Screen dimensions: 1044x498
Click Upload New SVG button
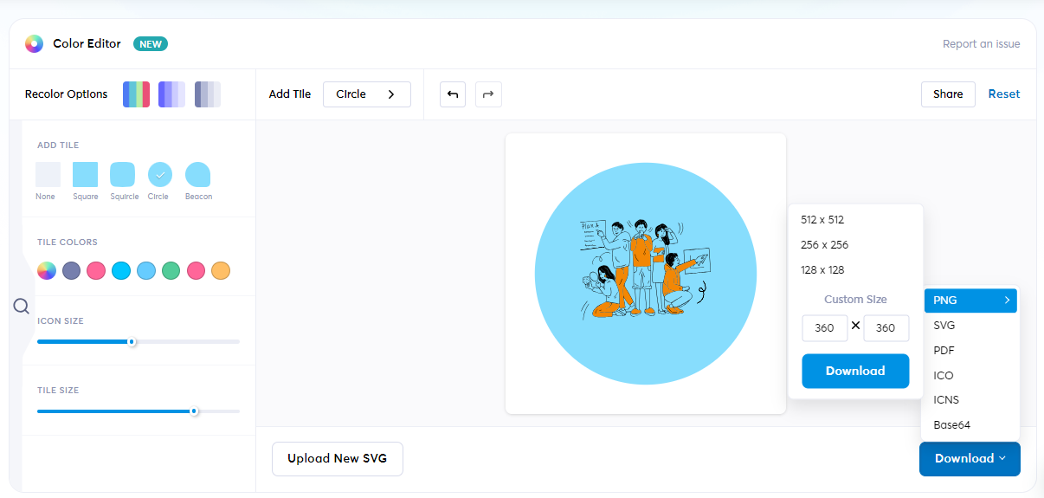point(338,459)
